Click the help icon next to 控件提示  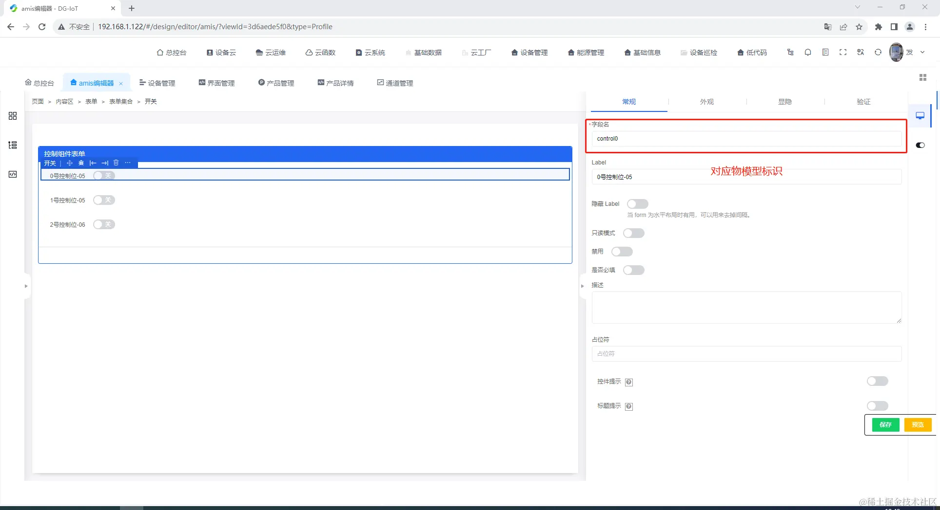coord(629,382)
